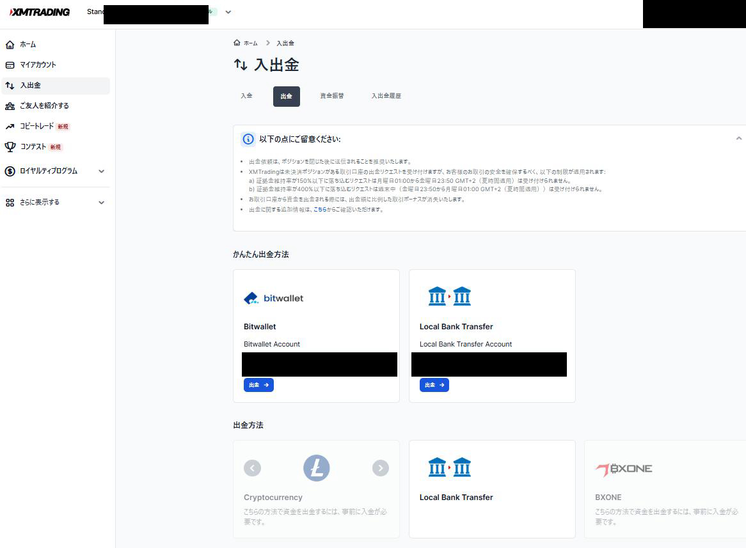Click the XMTrading logo
This screenshot has height=548, width=746.
tap(40, 12)
